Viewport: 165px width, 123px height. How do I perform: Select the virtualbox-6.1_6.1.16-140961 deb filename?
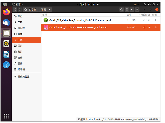point(78,27)
